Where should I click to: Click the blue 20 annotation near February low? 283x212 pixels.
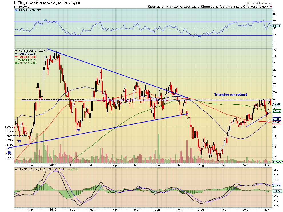78,130
